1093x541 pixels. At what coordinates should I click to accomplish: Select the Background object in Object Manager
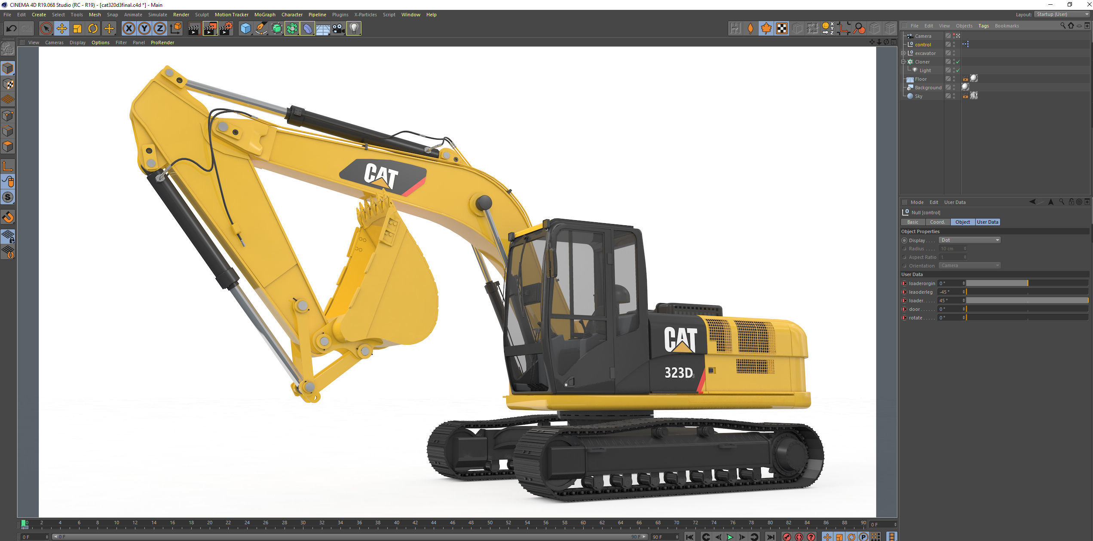[928, 88]
